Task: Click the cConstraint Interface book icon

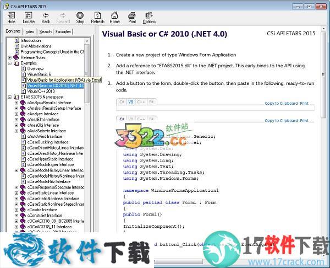Action: tap(23, 216)
